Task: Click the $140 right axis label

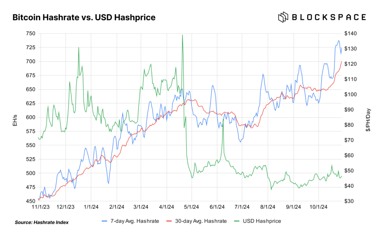Action: pyautogui.click(x=350, y=33)
